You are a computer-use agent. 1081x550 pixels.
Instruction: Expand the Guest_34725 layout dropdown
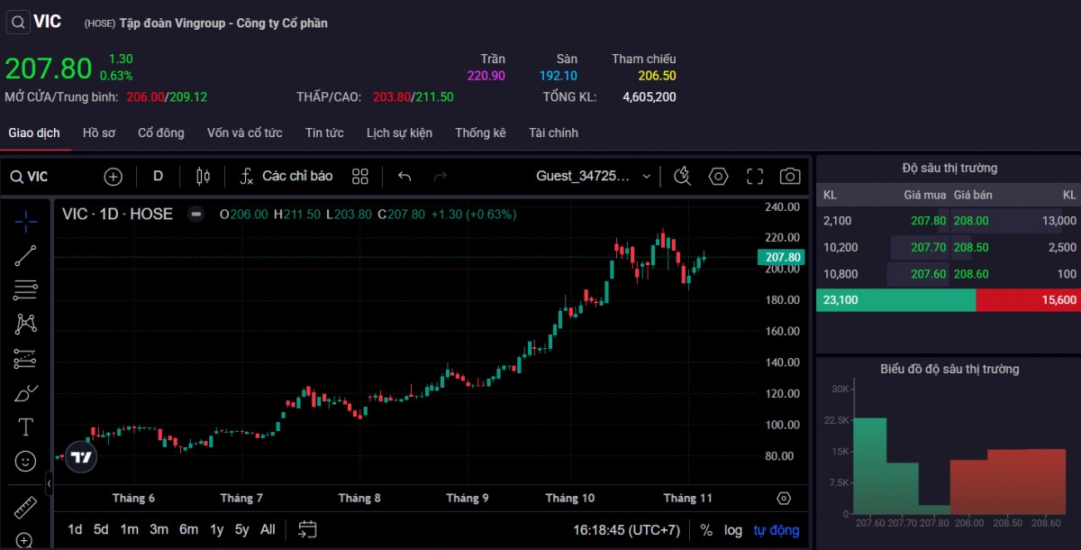tap(593, 177)
